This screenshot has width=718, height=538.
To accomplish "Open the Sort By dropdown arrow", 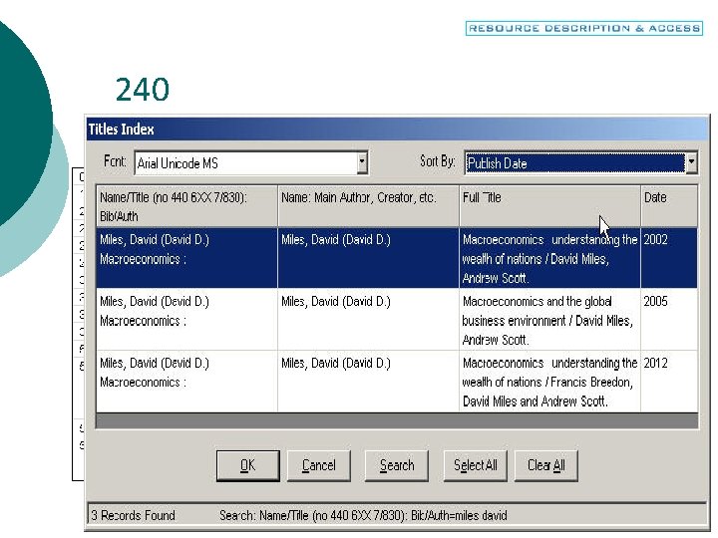I will click(x=691, y=162).
